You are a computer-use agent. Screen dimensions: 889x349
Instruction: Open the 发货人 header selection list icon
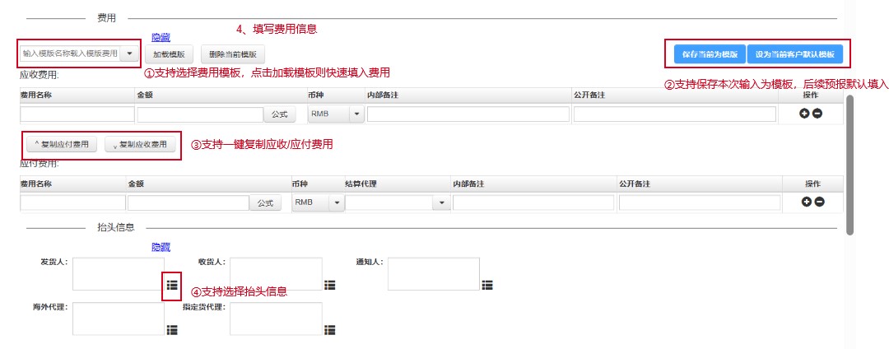[x=172, y=284]
